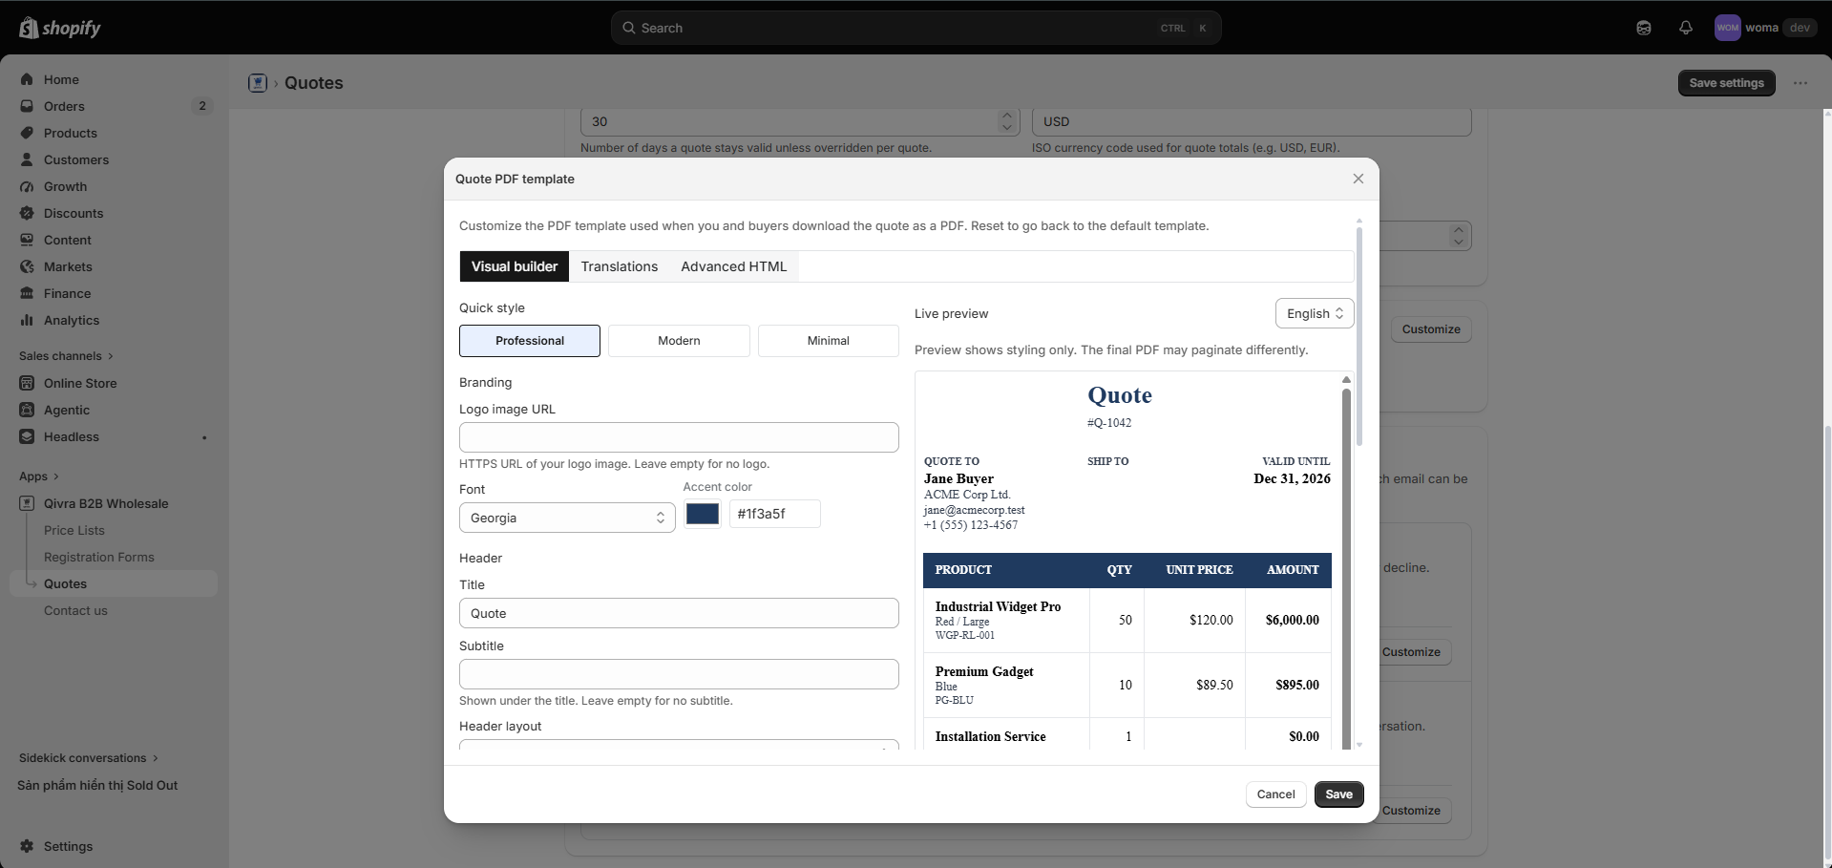This screenshot has width=1832, height=868.
Task: Click the Cancel button in dialog
Action: 1276,794
